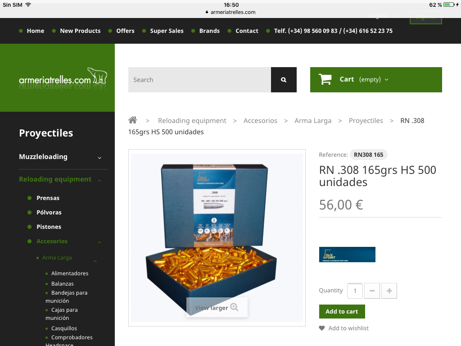Click the armeriatrelles.com bear logo
The width and height of the screenshot is (461, 346).
[63, 77]
